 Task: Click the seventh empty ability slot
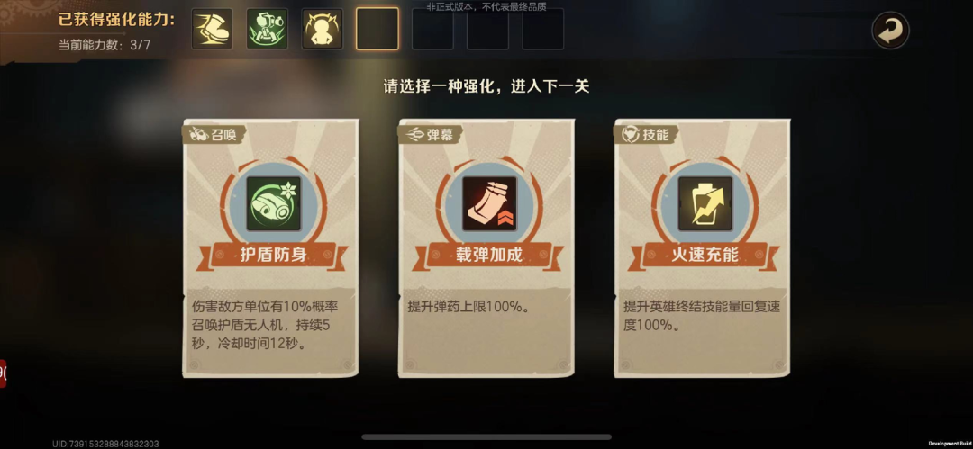543,29
